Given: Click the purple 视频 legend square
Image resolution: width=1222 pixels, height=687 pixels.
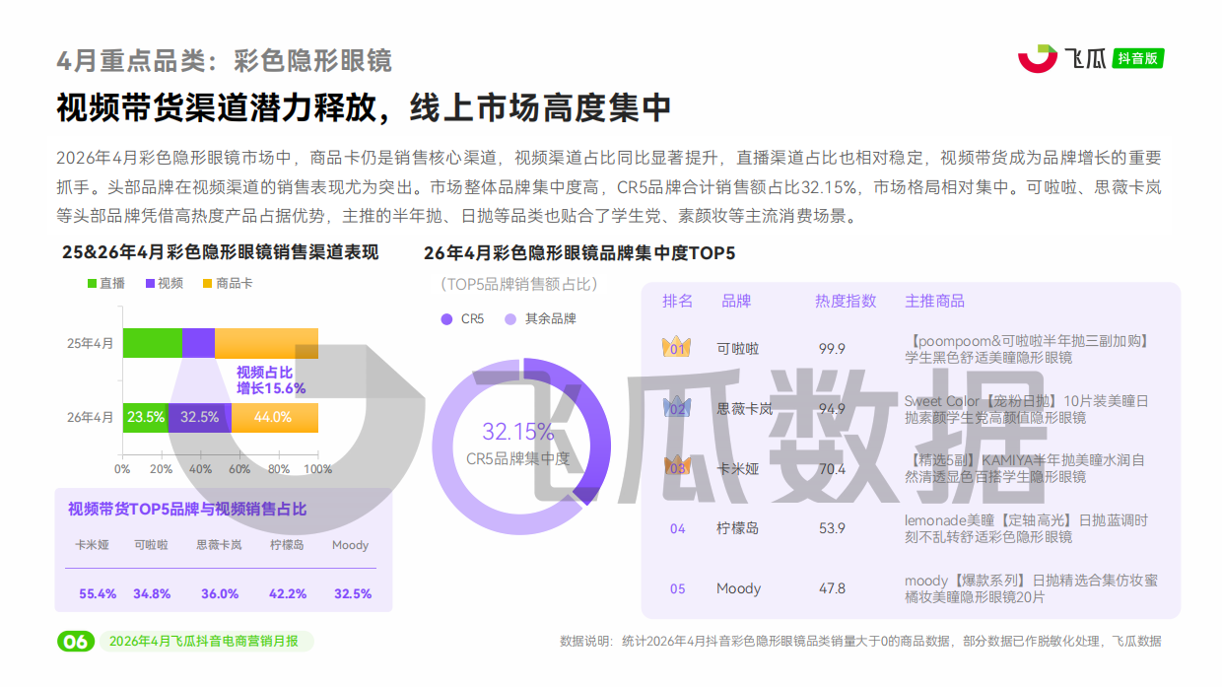Looking at the screenshot, I should coord(150,284).
